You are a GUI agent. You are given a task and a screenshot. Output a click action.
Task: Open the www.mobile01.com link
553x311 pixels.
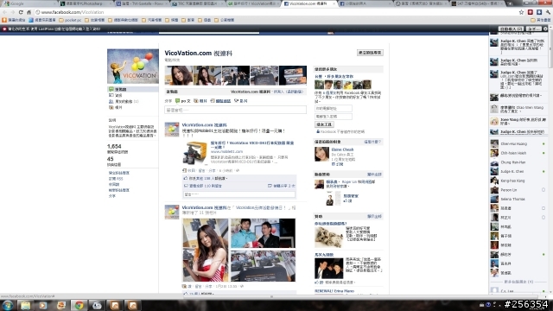pos(226,152)
